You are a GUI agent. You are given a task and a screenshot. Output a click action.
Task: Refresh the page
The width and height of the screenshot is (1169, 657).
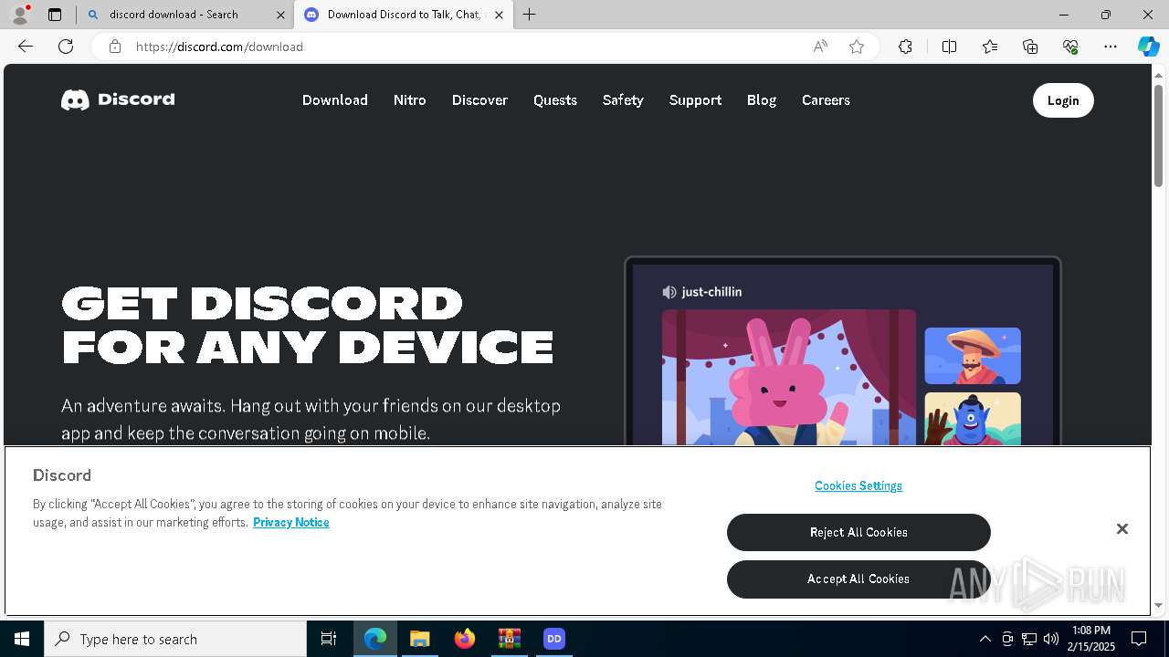[x=66, y=47]
